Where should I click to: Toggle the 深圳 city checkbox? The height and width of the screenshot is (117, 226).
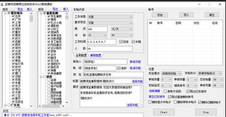[13, 29]
